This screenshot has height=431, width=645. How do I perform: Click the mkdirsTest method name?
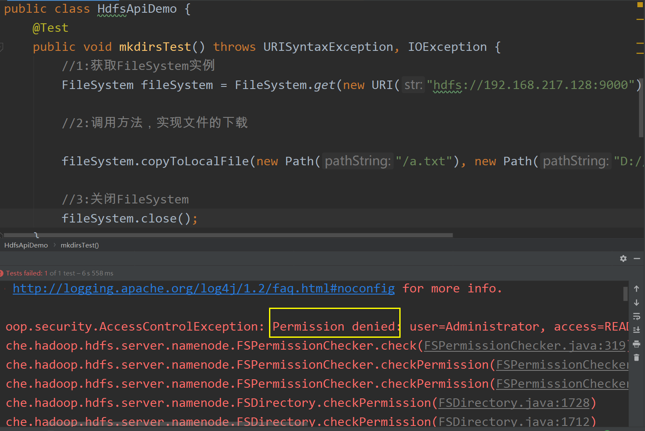click(x=155, y=47)
